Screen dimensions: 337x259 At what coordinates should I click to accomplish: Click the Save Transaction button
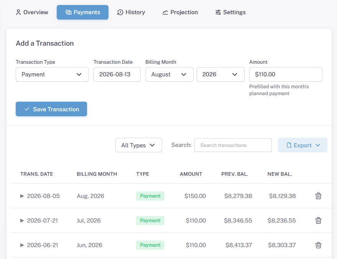tap(51, 109)
